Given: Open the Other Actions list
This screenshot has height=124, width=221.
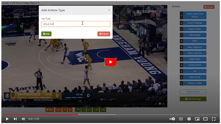Looking at the screenshot, I should click(x=193, y=92).
